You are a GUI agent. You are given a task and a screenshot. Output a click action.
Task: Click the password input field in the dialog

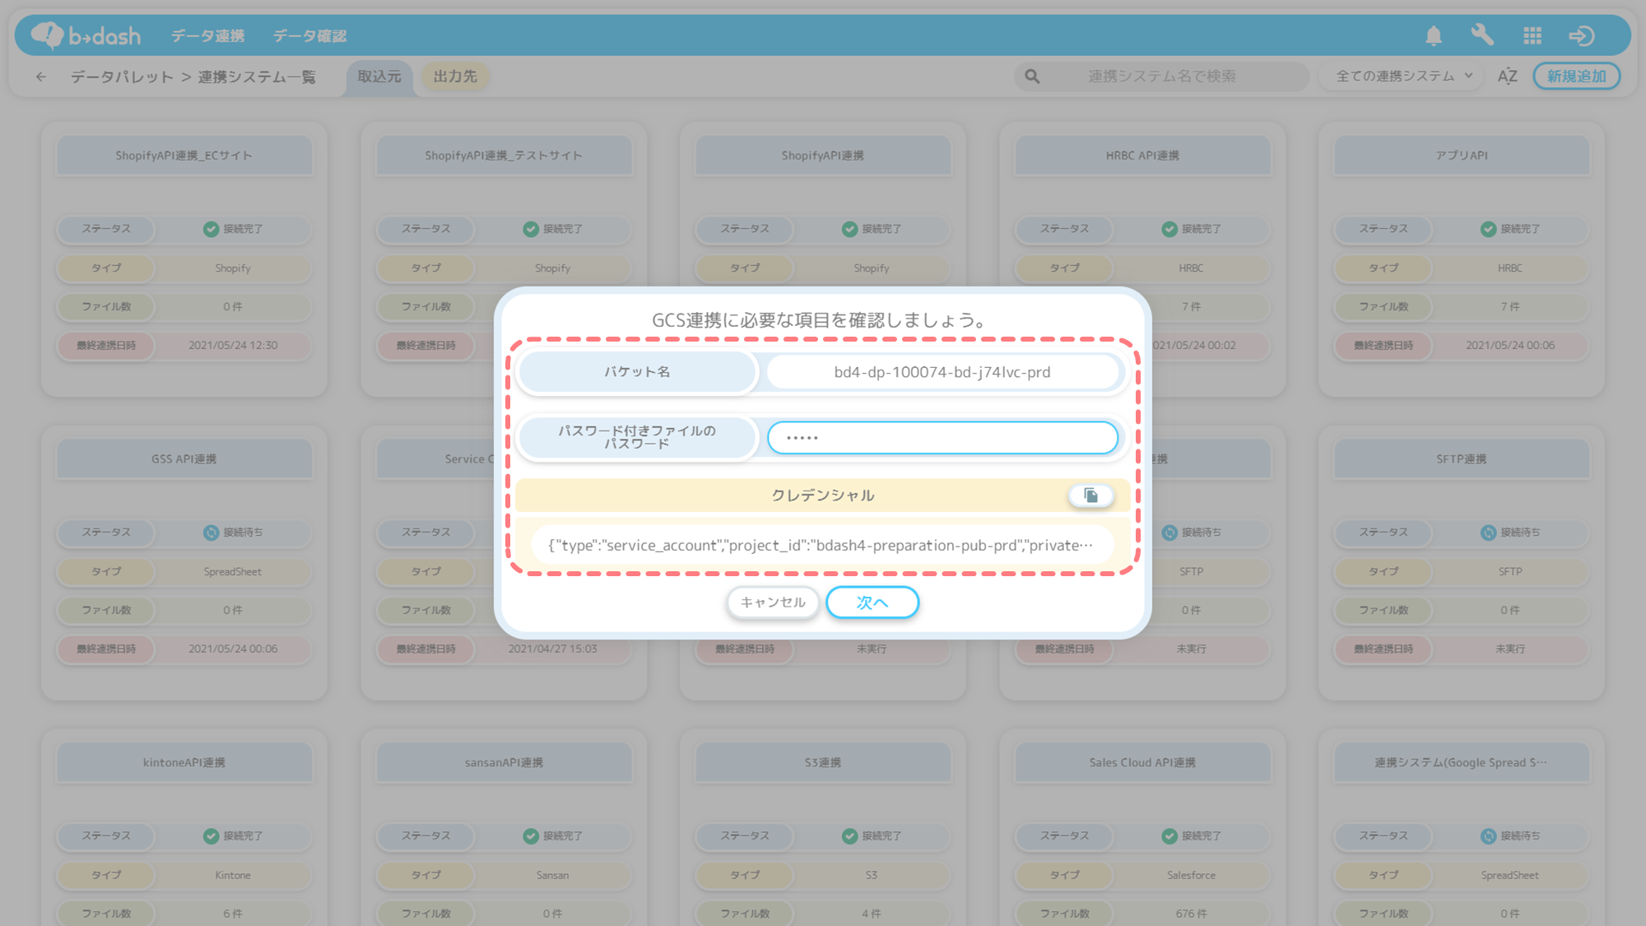point(942,438)
